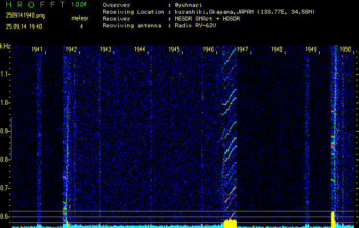Select filename 2509141940.png
Screen dimensions: 359x228
pyautogui.click(x=26, y=15)
